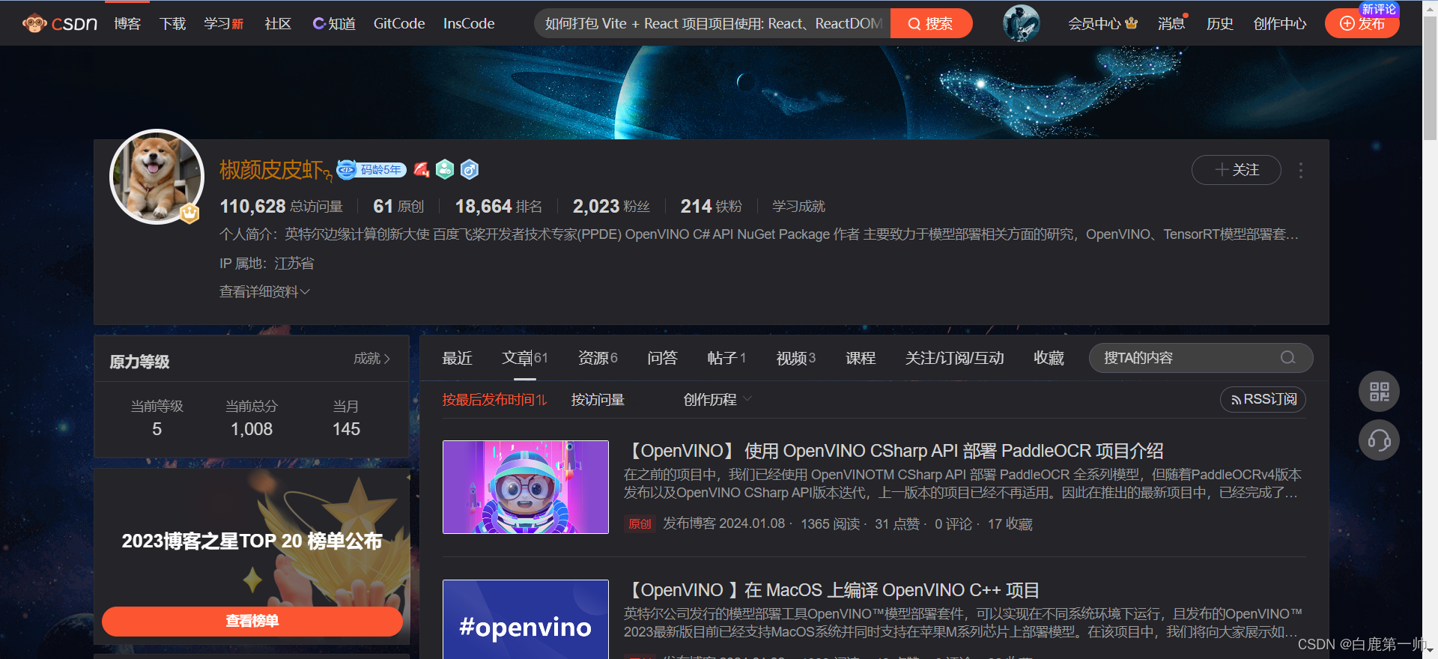Open 历史 history
Image resolution: width=1438 pixels, height=659 pixels.
coord(1219,23)
